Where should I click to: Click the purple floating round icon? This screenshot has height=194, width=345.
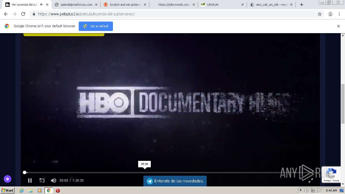pyautogui.click(x=8, y=179)
